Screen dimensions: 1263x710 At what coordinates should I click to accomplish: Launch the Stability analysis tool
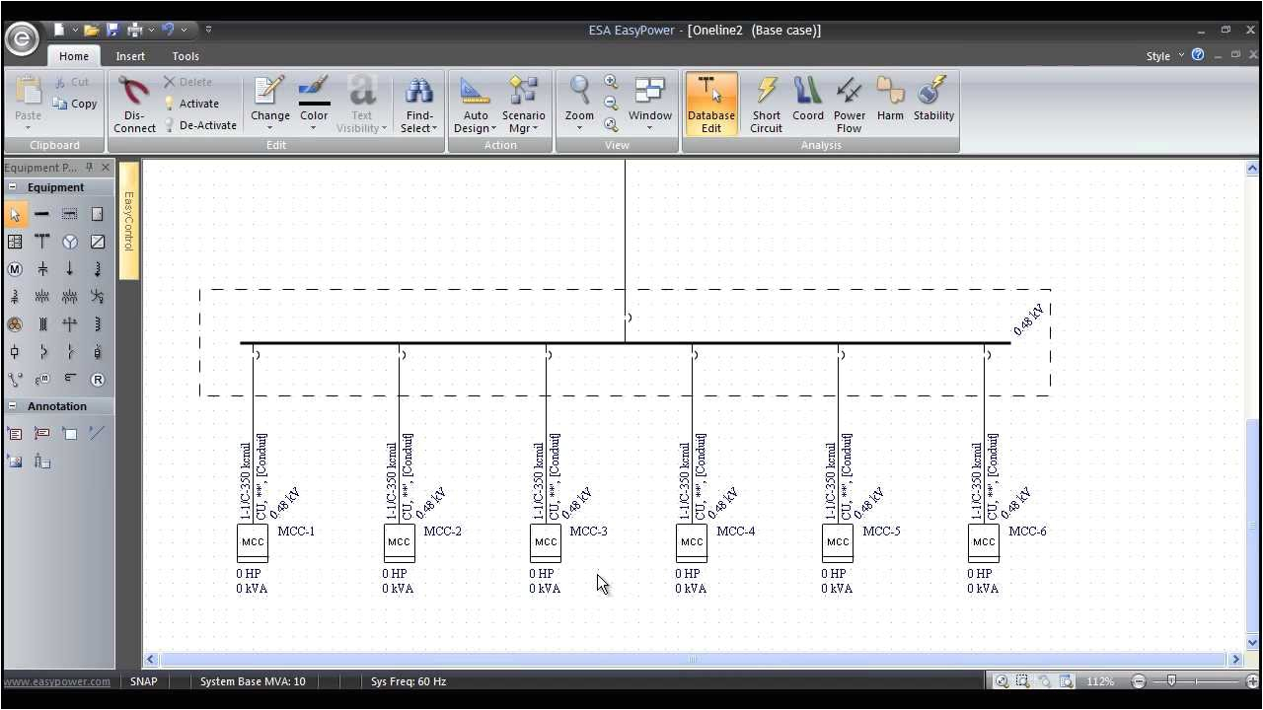(932, 104)
